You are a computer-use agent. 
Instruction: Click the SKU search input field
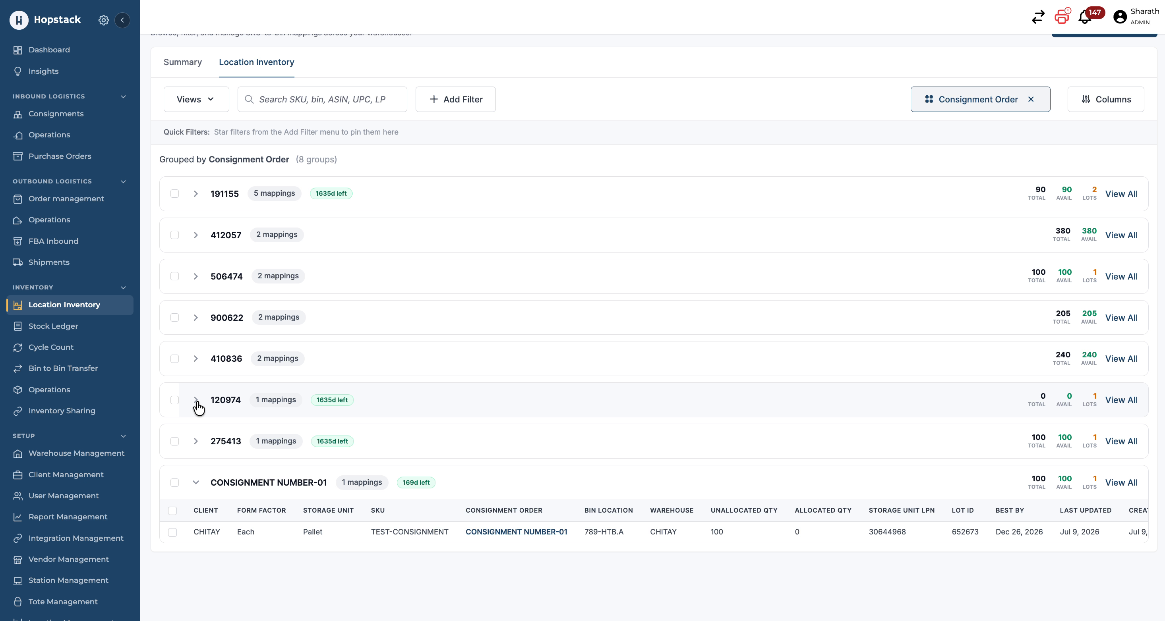(323, 99)
